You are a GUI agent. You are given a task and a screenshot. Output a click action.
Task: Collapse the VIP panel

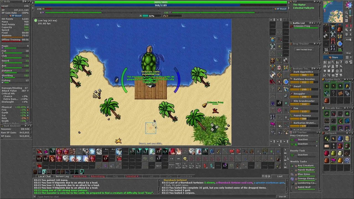(x=317, y=2)
